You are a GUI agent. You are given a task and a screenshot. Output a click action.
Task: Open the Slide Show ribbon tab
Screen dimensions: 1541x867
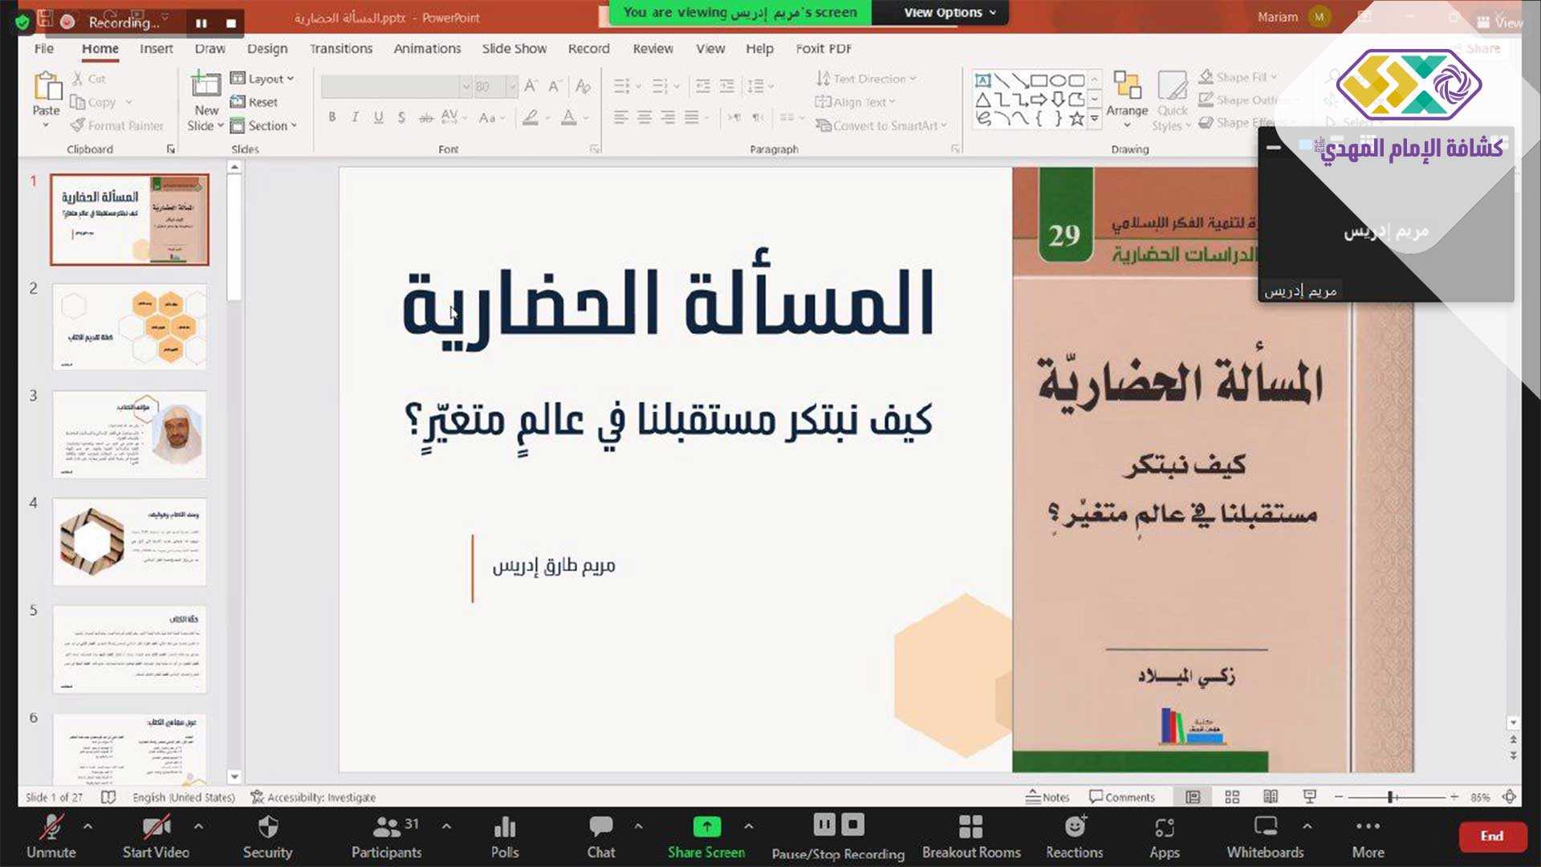(514, 48)
